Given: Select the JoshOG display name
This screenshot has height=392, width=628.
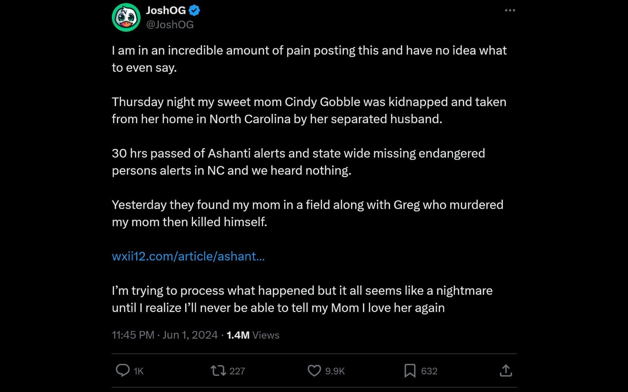Looking at the screenshot, I should click(166, 10).
